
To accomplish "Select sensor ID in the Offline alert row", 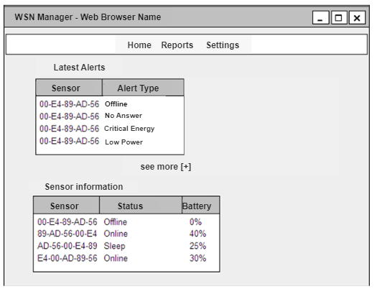I will click(69, 104).
